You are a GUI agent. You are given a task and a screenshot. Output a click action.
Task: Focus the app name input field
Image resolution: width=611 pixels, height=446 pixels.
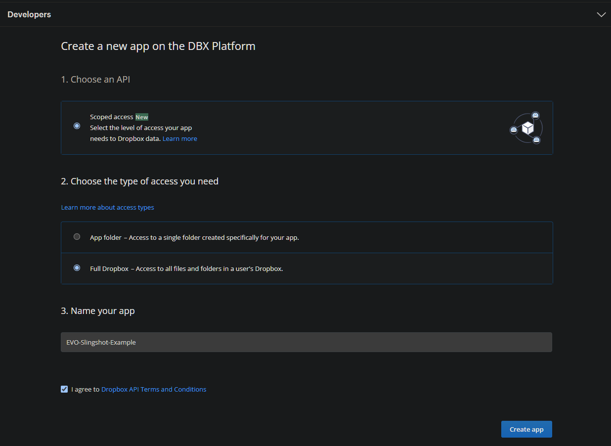306,342
